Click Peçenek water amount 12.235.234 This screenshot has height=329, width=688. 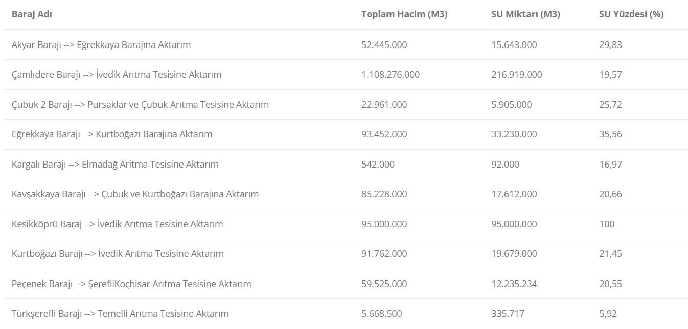tap(514, 284)
